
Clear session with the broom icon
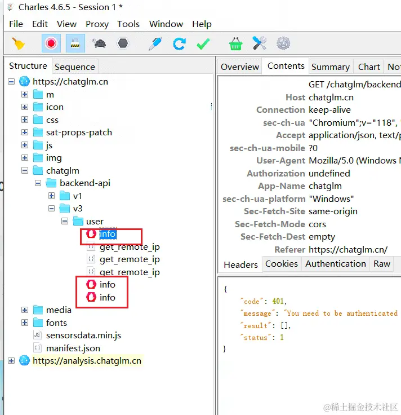18,43
